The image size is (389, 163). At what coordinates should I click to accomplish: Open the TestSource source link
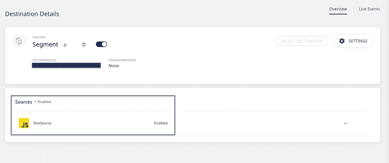point(42,123)
